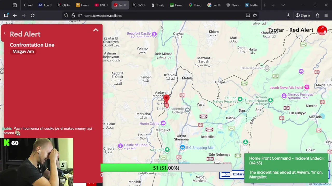Open the extensions puzzle icon
This screenshot has width=332, height=186.
click(x=317, y=16)
